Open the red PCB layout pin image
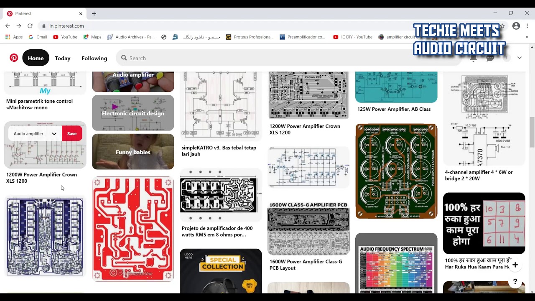535x301 pixels. pyautogui.click(x=133, y=229)
